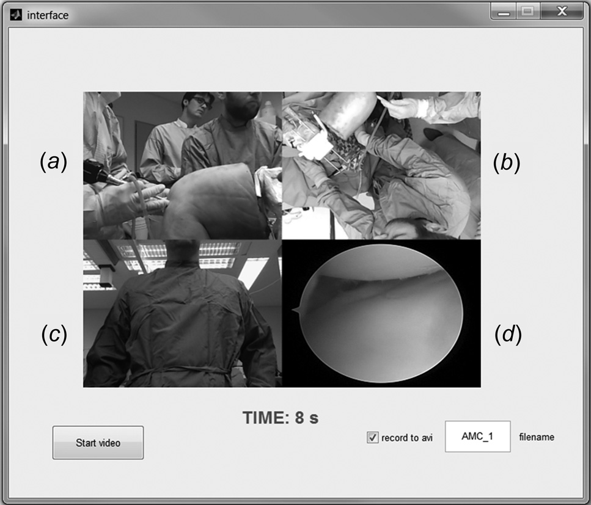Screen dimensions: 591x505
Task: Click the (d) panel label
Action: 507,334
